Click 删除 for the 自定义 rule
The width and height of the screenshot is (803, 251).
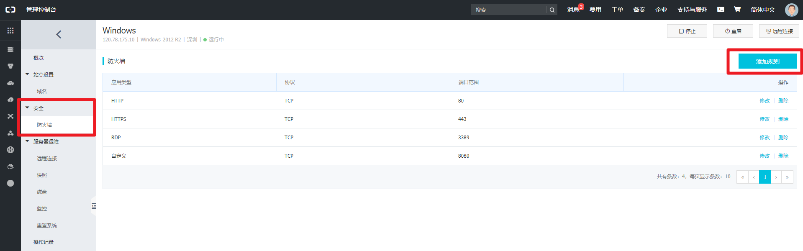tap(783, 156)
